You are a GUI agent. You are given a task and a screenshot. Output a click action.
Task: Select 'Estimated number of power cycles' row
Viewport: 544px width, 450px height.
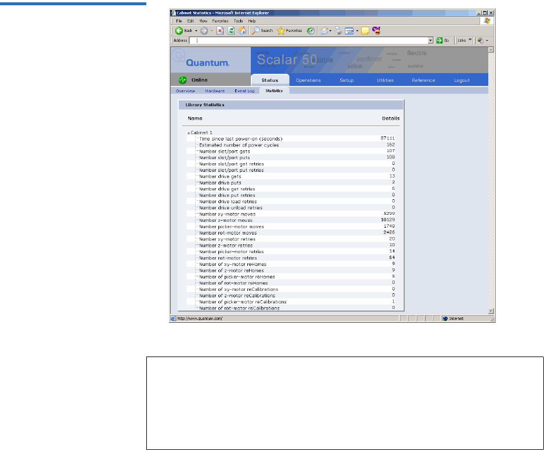pyautogui.click(x=291, y=145)
